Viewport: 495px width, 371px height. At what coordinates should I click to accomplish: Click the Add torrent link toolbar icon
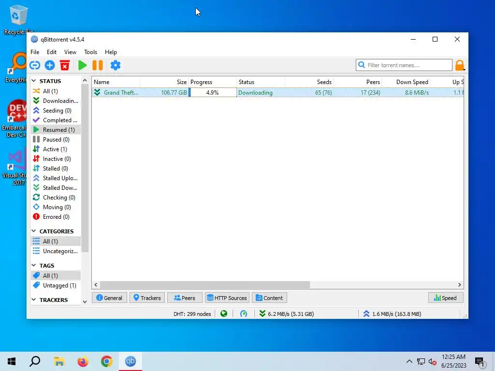point(35,65)
